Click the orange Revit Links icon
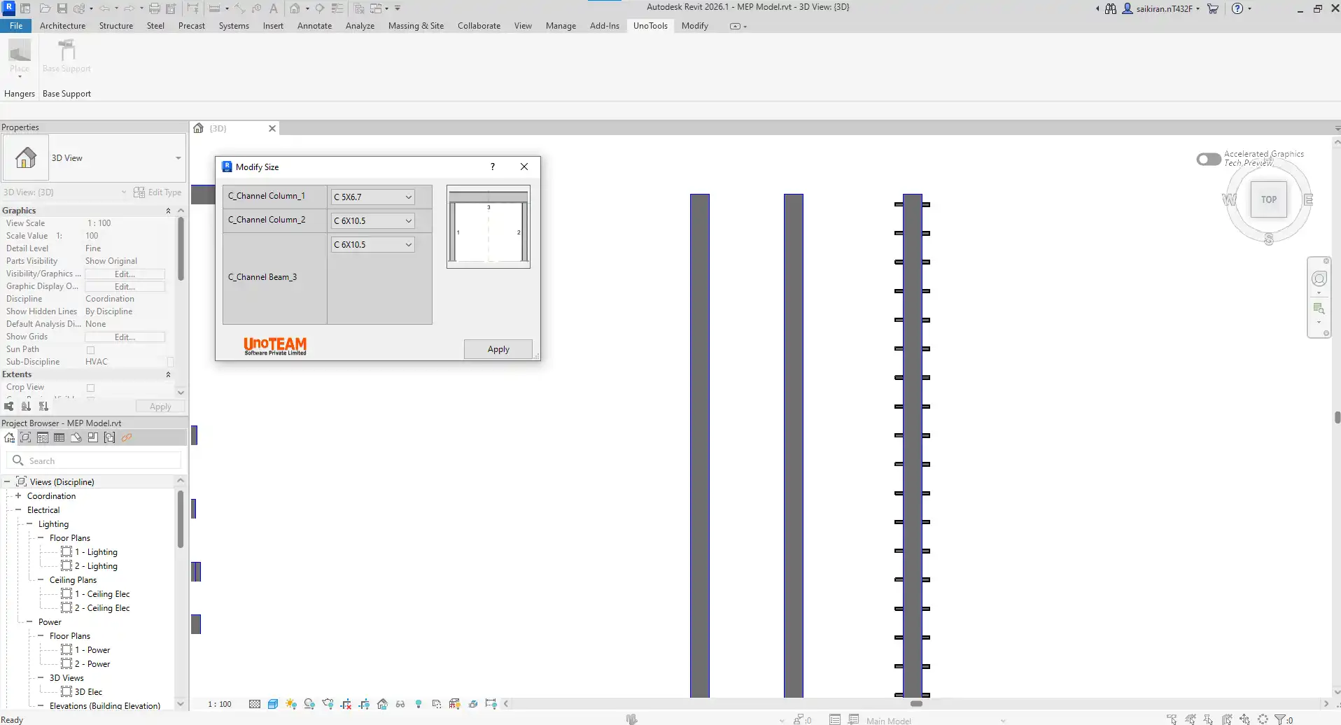 tap(127, 438)
